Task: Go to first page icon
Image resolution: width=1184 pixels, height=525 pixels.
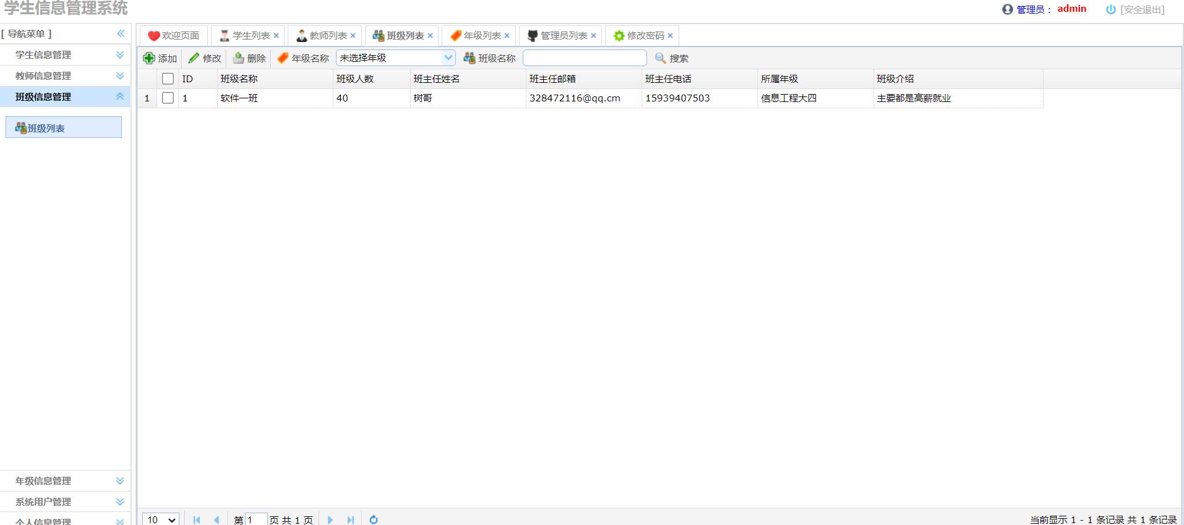Action: coord(197,520)
